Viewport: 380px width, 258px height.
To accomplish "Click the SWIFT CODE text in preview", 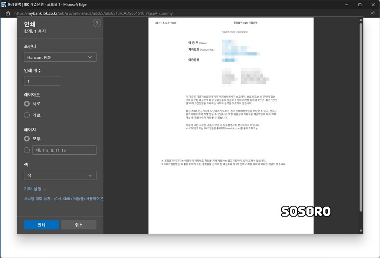I will pyautogui.click(x=235, y=32).
